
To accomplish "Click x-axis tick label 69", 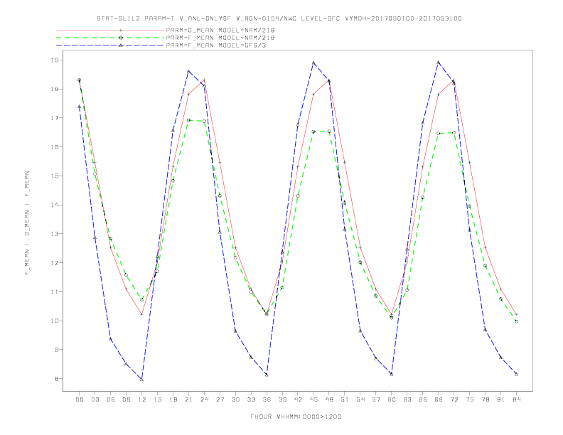I will [439, 399].
